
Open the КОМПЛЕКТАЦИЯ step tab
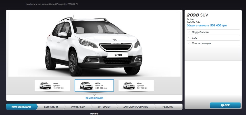(21, 107)
